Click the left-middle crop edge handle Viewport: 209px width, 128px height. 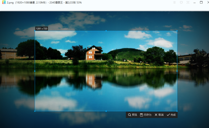pyautogui.click(x=35, y=71)
